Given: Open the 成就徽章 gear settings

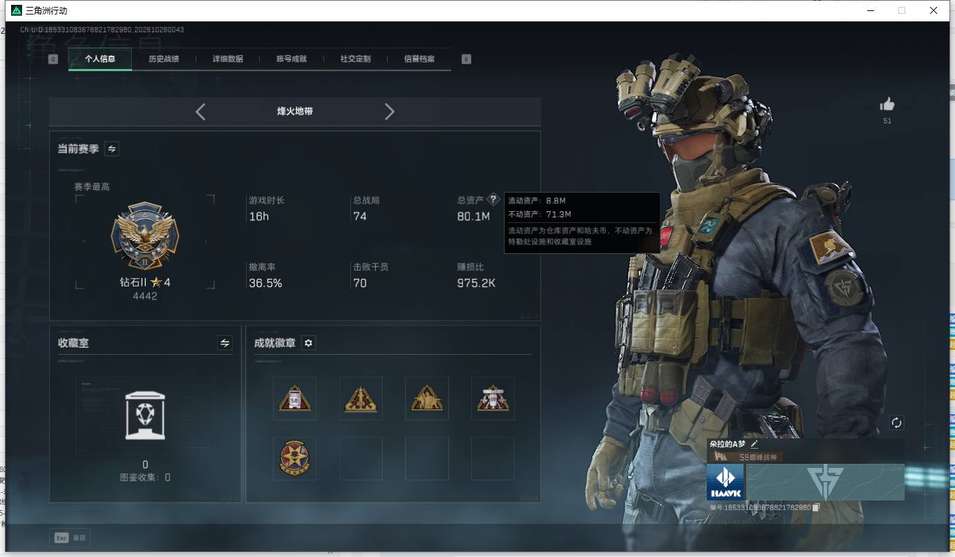Looking at the screenshot, I should [309, 343].
